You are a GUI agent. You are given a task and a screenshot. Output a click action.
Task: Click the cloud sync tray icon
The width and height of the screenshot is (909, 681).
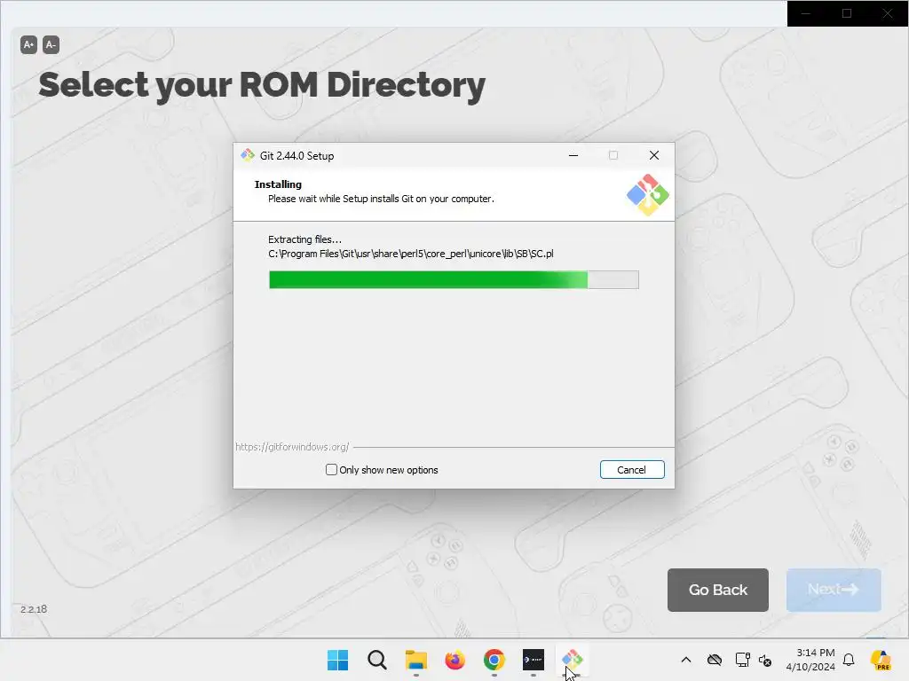(x=715, y=660)
